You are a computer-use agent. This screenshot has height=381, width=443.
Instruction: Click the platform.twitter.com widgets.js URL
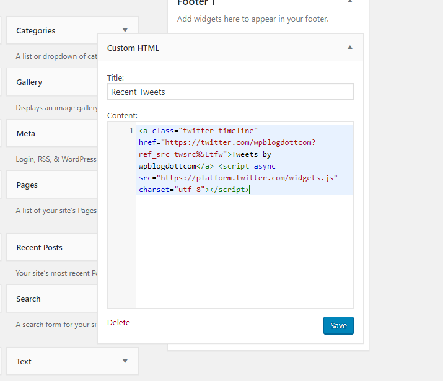coord(247,178)
